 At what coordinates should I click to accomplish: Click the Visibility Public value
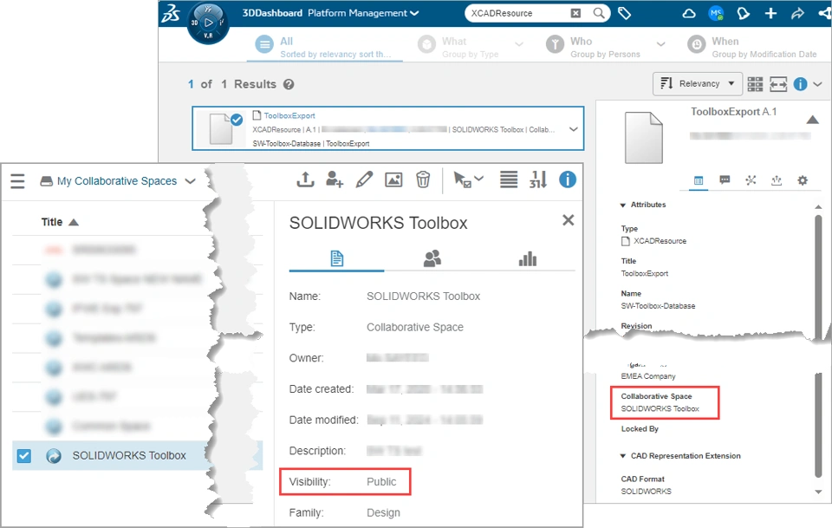pos(381,482)
